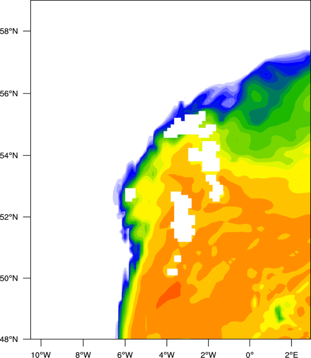The image size is (311, 358).
Task: Click the 54°N latitude label
Action: coord(9,156)
